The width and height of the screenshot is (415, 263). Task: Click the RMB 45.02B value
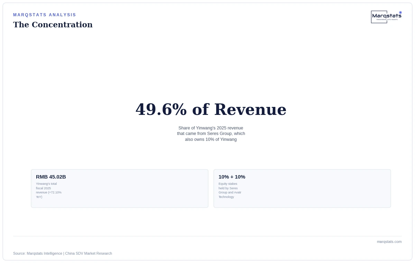51,177
